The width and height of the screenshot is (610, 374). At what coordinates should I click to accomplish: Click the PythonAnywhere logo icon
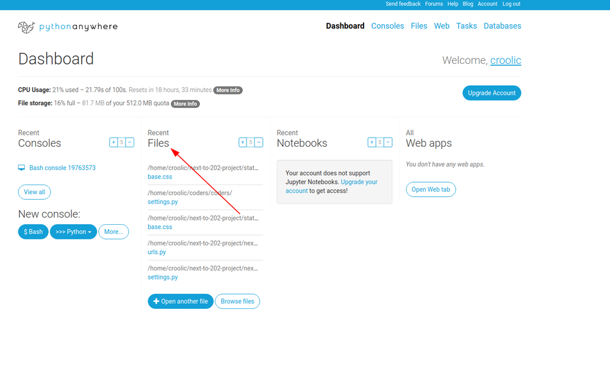tap(26, 27)
